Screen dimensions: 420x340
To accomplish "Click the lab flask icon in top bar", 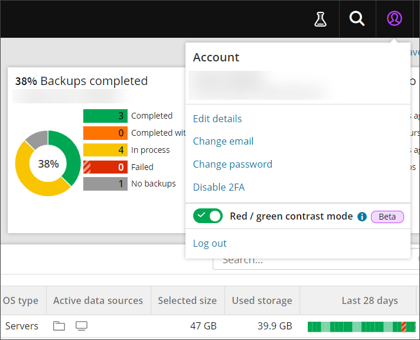I will point(320,19).
